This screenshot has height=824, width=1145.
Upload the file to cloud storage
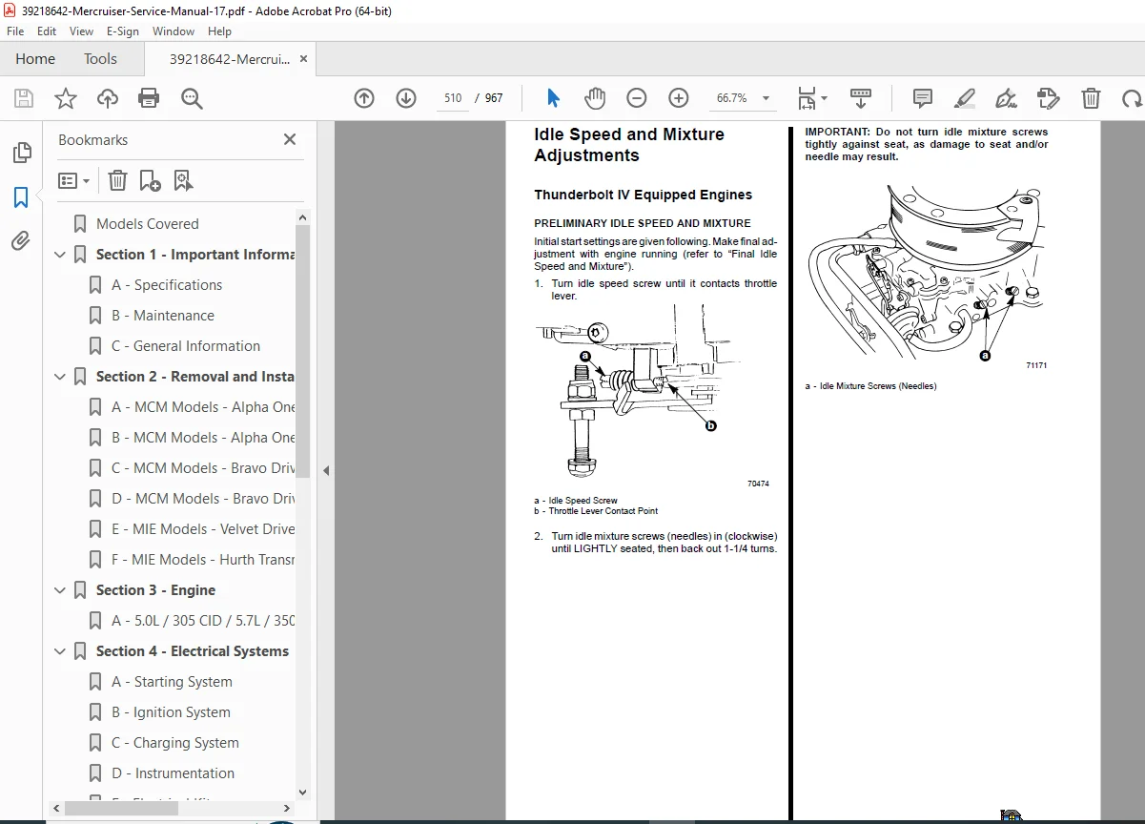(x=108, y=98)
